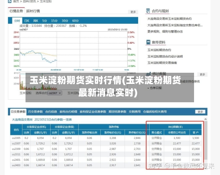The image size is (220, 175).
Task: Switch to 仓储质检相关费用 tab
Action: pyautogui.click(x=155, y=112)
